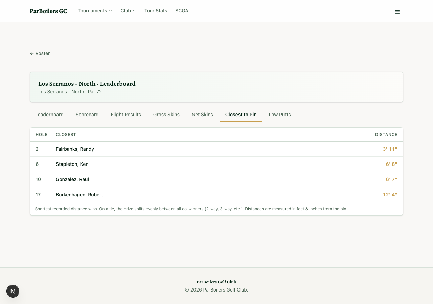Click the Par 72 subtitle text
The width and height of the screenshot is (433, 304).
click(95, 92)
